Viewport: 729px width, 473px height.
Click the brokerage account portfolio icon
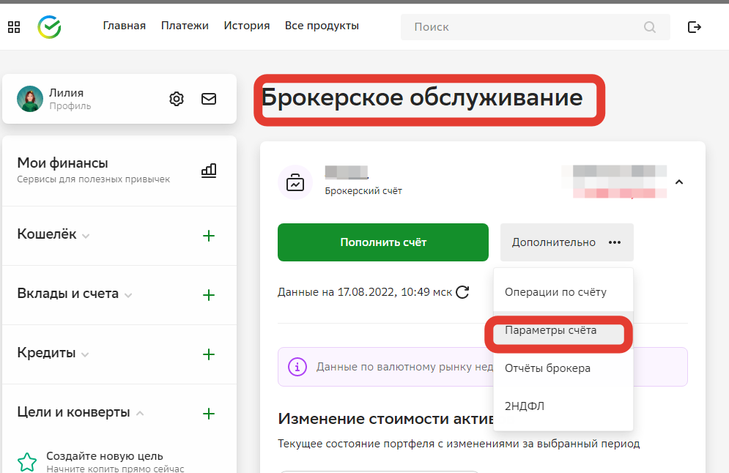pyautogui.click(x=295, y=182)
